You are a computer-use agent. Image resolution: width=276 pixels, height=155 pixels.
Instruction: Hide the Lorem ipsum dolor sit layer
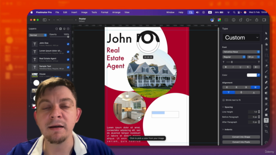pyautogui.click(x=68, y=52)
